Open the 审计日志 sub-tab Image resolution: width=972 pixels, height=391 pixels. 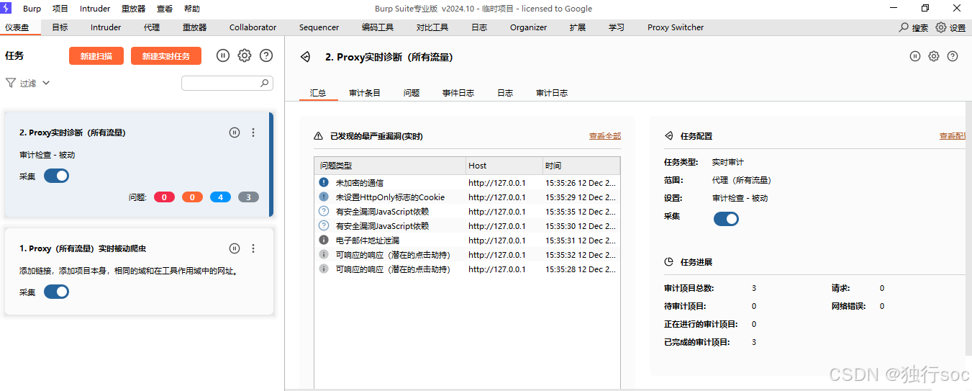click(x=552, y=93)
